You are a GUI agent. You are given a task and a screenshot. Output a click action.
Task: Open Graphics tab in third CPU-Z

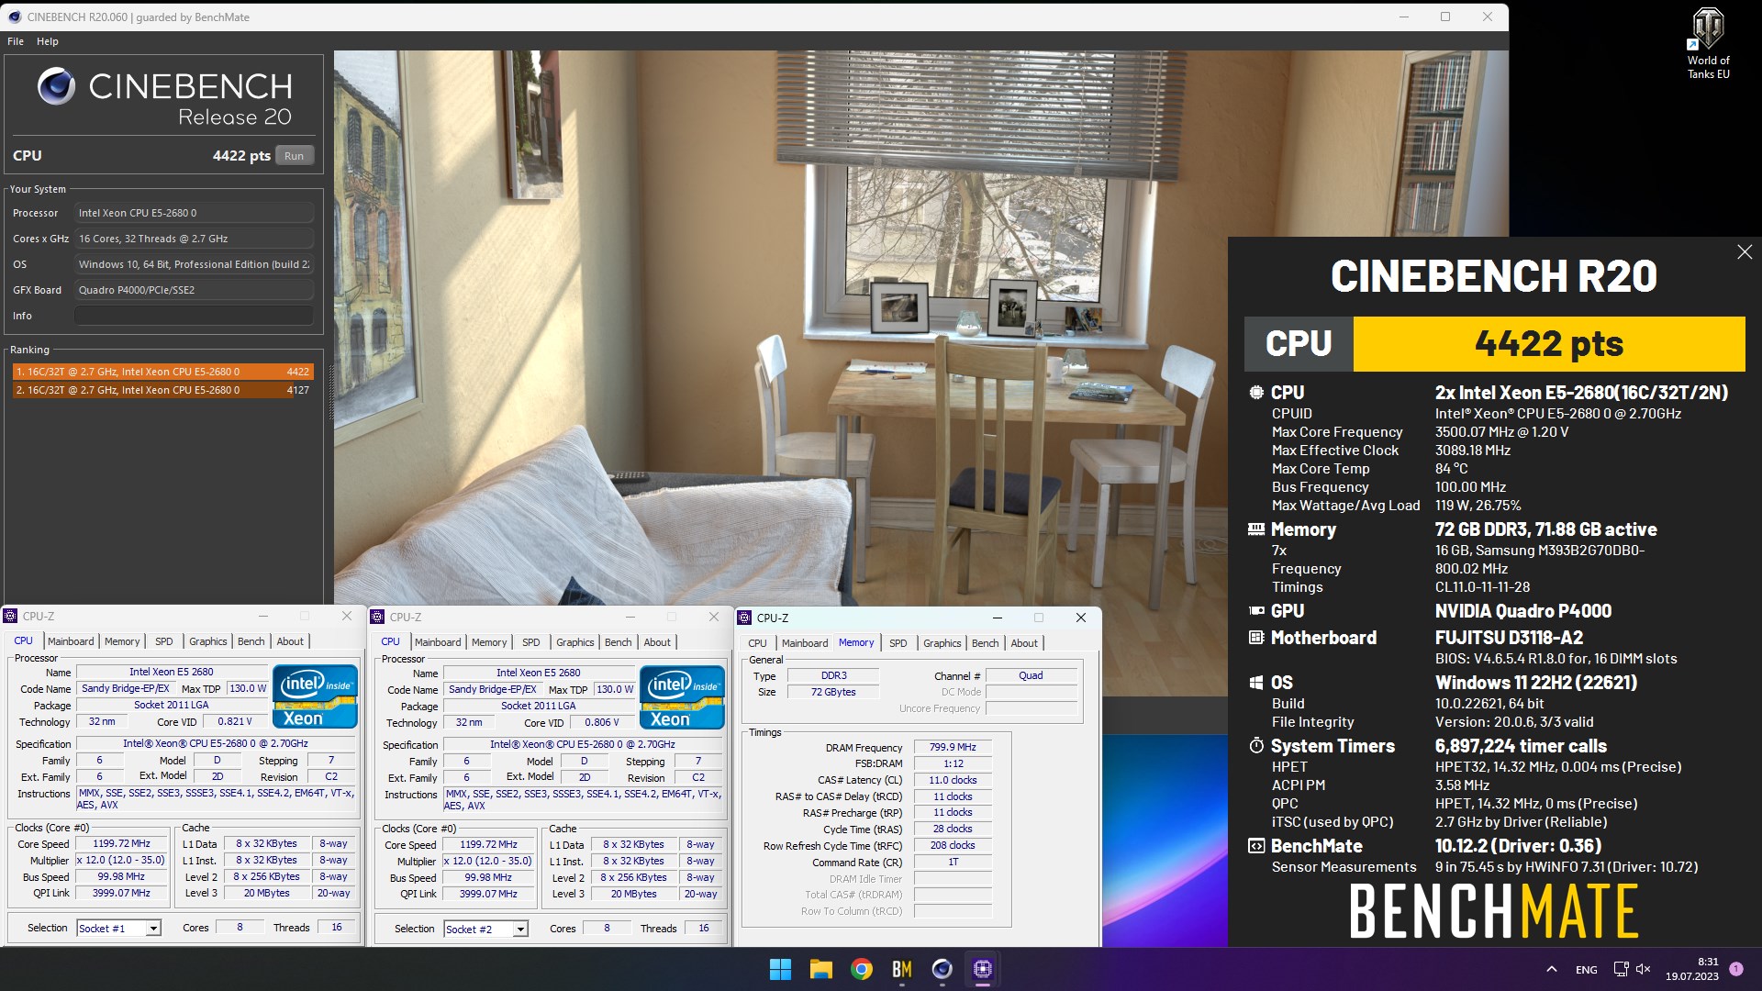[x=942, y=643]
